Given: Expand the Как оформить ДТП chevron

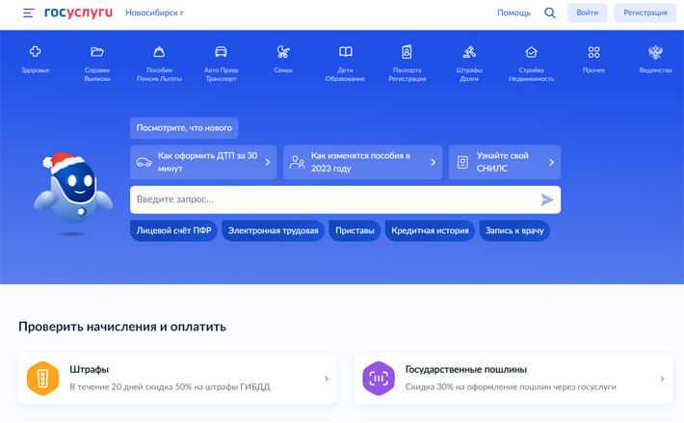Looking at the screenshot, I should (268, 162).
